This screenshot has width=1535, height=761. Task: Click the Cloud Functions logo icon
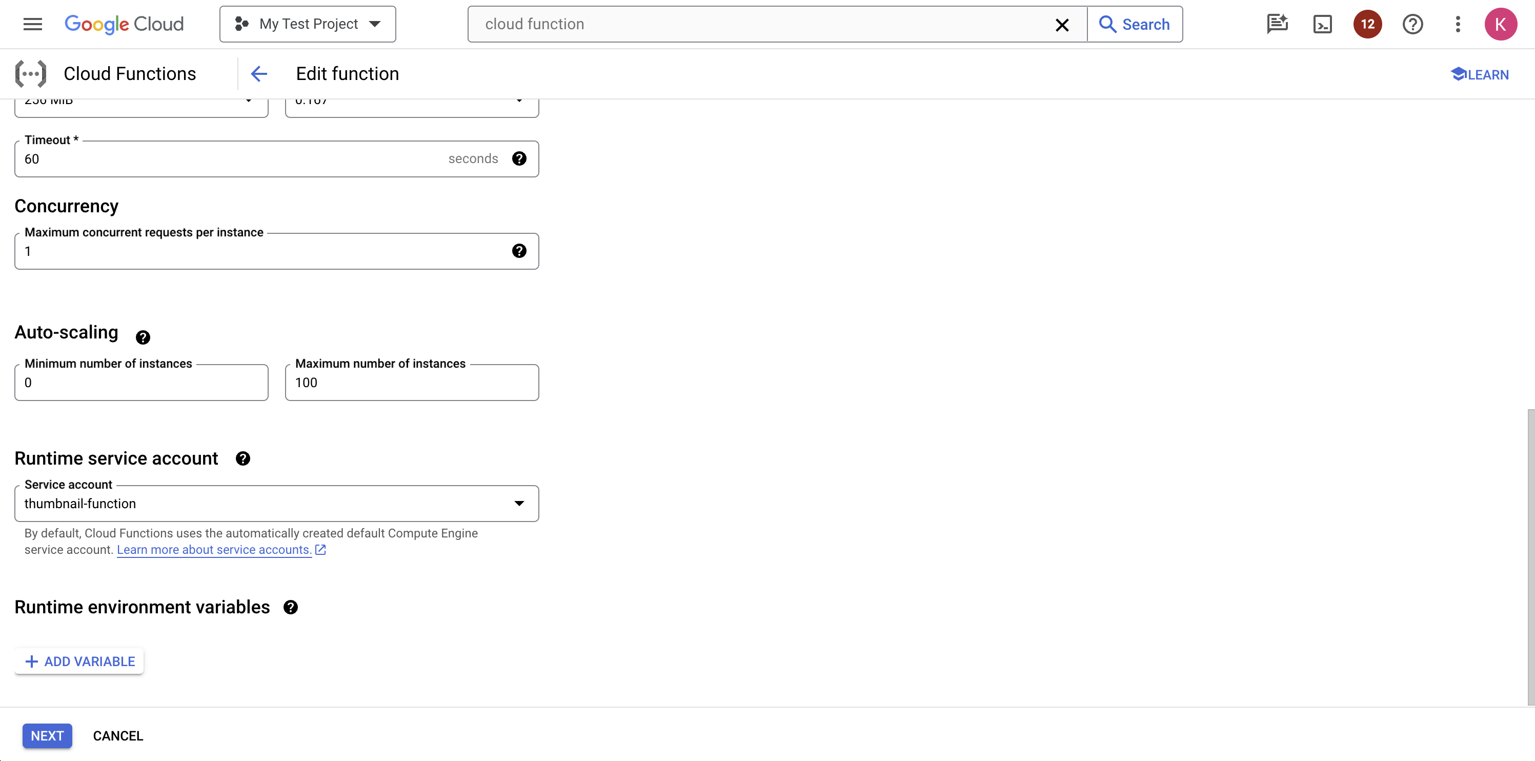[30, 73]
